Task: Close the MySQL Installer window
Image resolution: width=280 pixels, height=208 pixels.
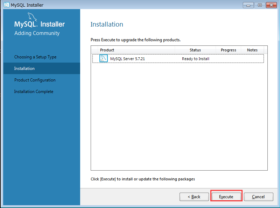Action: [x=272, y=5]
